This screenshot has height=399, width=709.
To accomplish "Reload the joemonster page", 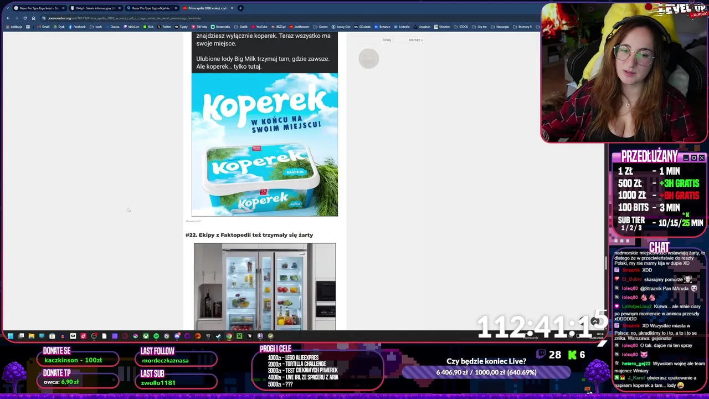I will coord(25,18).
